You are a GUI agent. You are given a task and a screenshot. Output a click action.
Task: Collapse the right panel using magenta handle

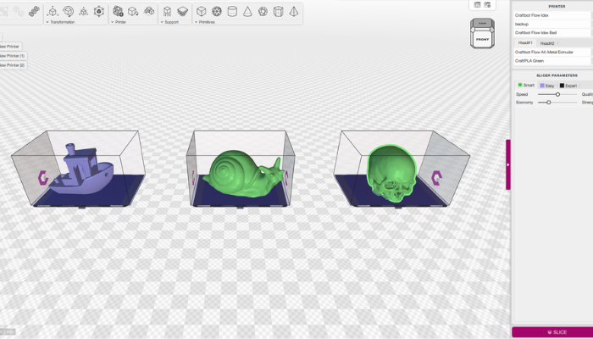pyautogui.click(x=508, y=164)
